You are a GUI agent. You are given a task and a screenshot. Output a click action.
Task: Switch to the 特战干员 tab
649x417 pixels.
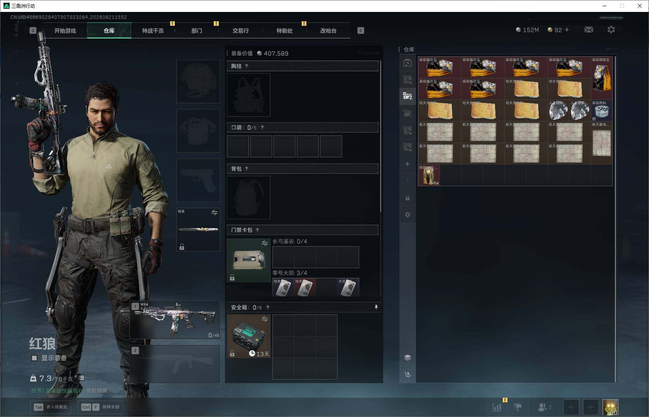pos(153,30)
